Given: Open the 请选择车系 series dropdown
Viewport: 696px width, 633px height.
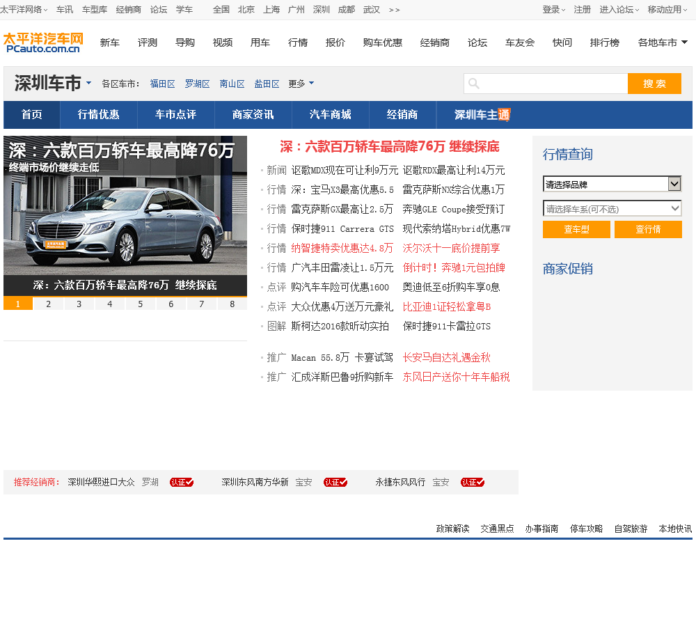Looking at the screenshot, I should [612, 208].
